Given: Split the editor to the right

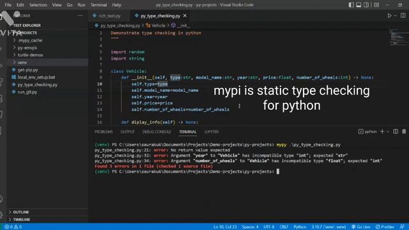Looking at the screenshot, I should click(403, 15).
